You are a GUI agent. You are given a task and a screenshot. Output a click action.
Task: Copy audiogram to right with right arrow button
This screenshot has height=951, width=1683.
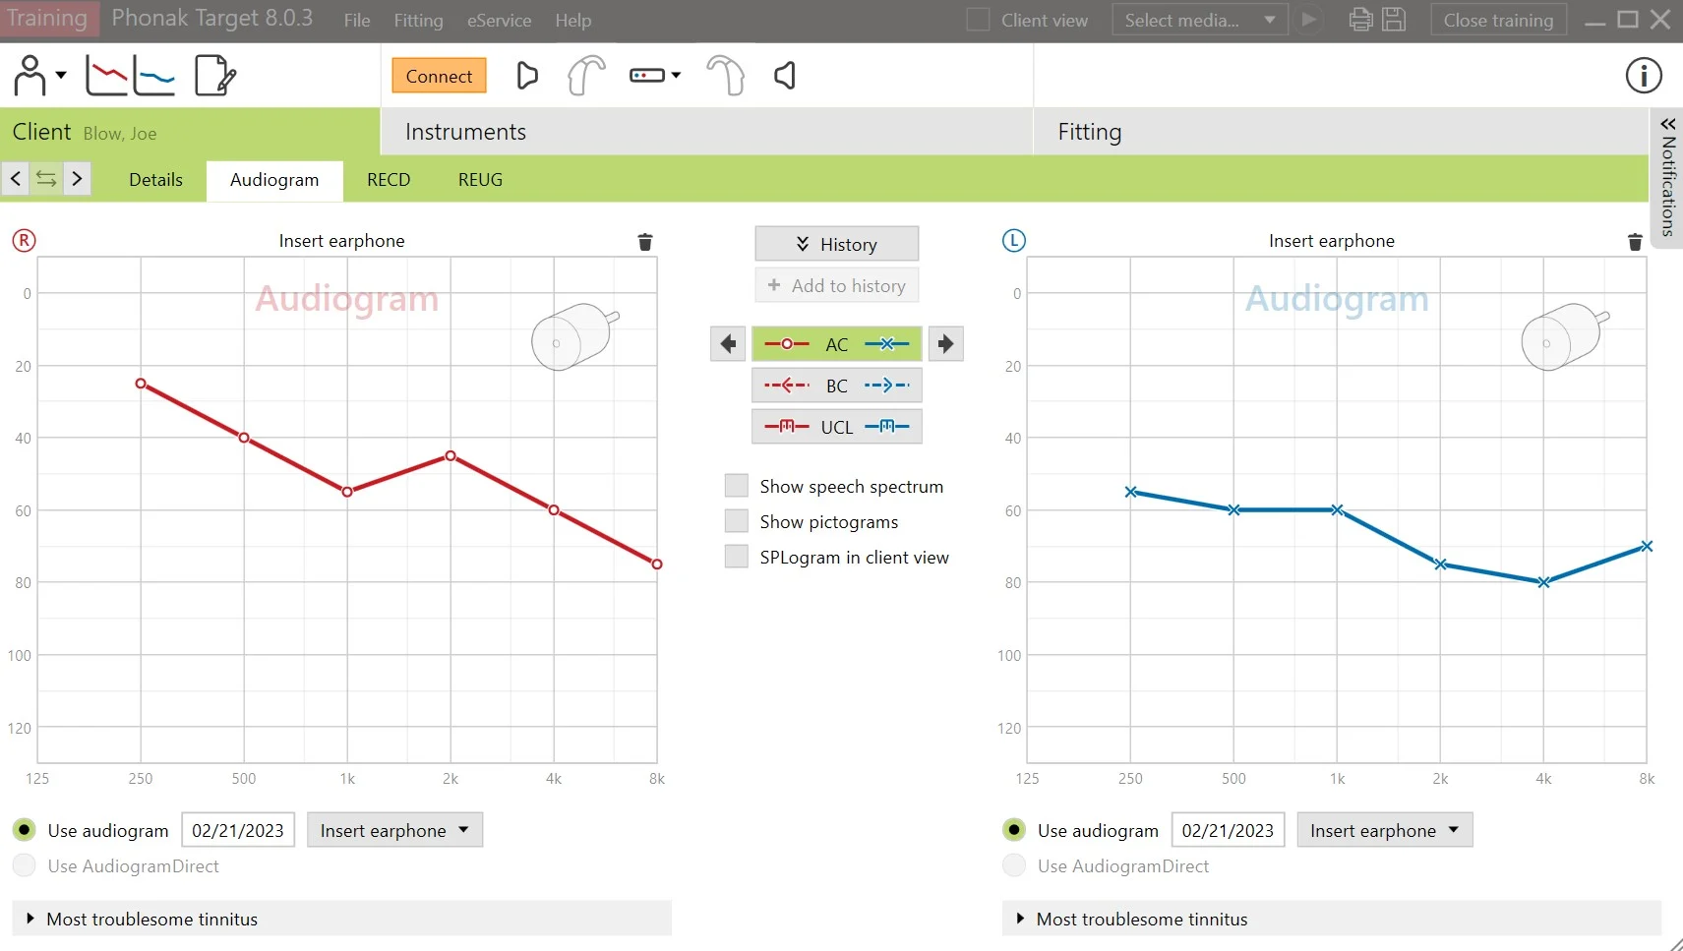click(x=945, y=344)
